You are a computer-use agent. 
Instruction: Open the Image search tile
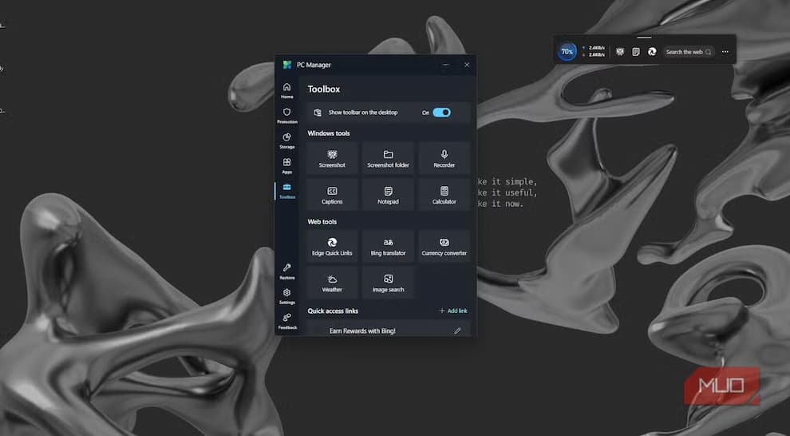[388, 283]
